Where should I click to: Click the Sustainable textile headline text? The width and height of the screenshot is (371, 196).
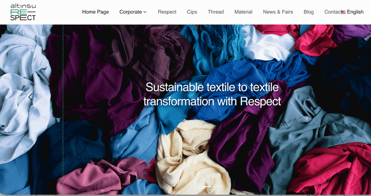(212, 94)
